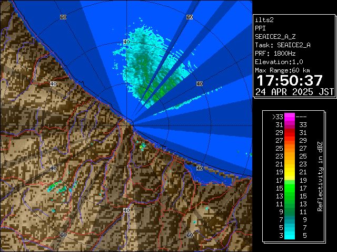Pick the magenta >33 dBZ color swatch
337x252 pixels.
click(x=290, y=117)
